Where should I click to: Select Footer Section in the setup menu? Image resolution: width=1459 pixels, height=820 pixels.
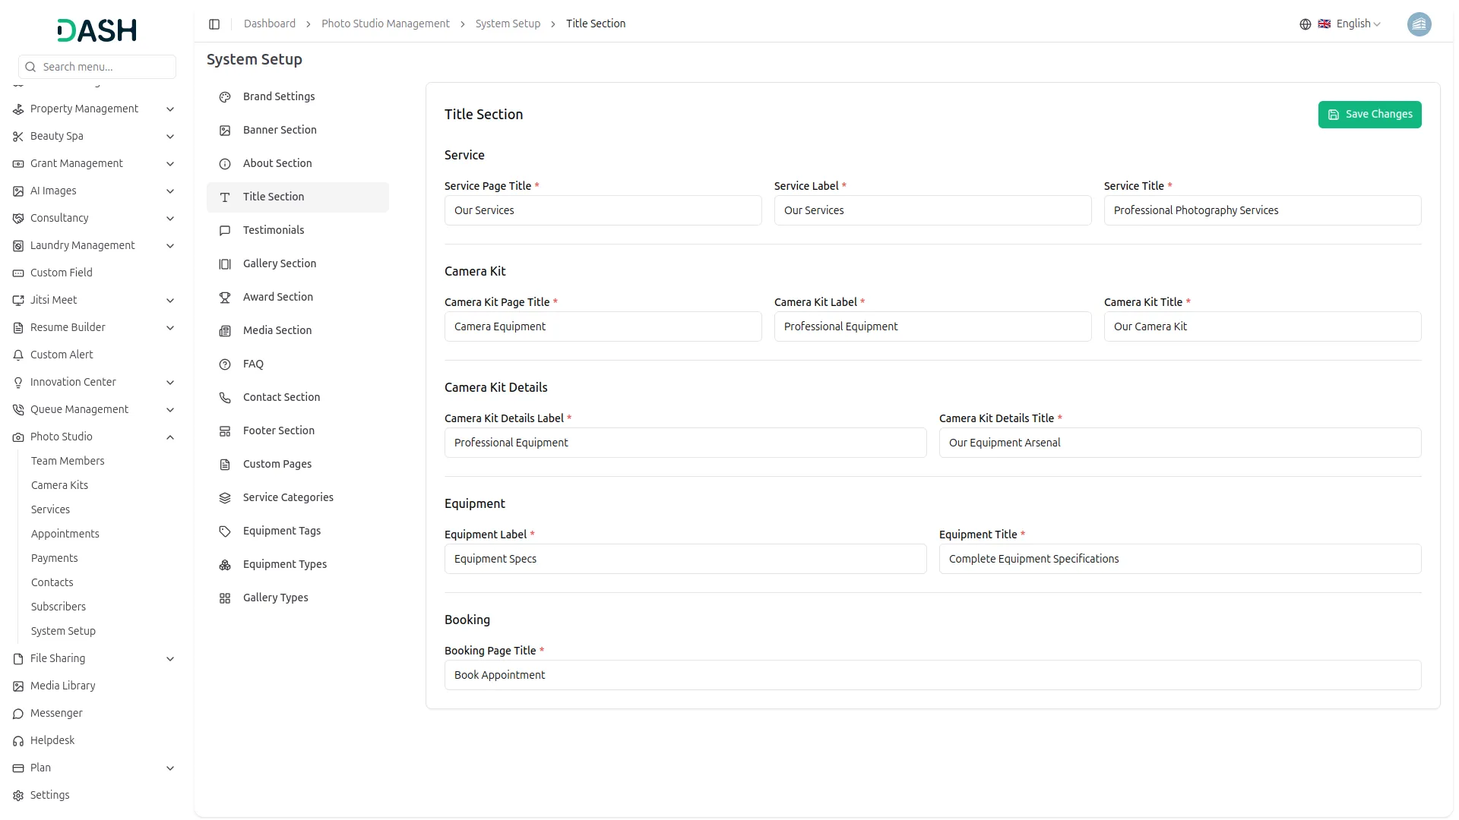pos(278,430)
